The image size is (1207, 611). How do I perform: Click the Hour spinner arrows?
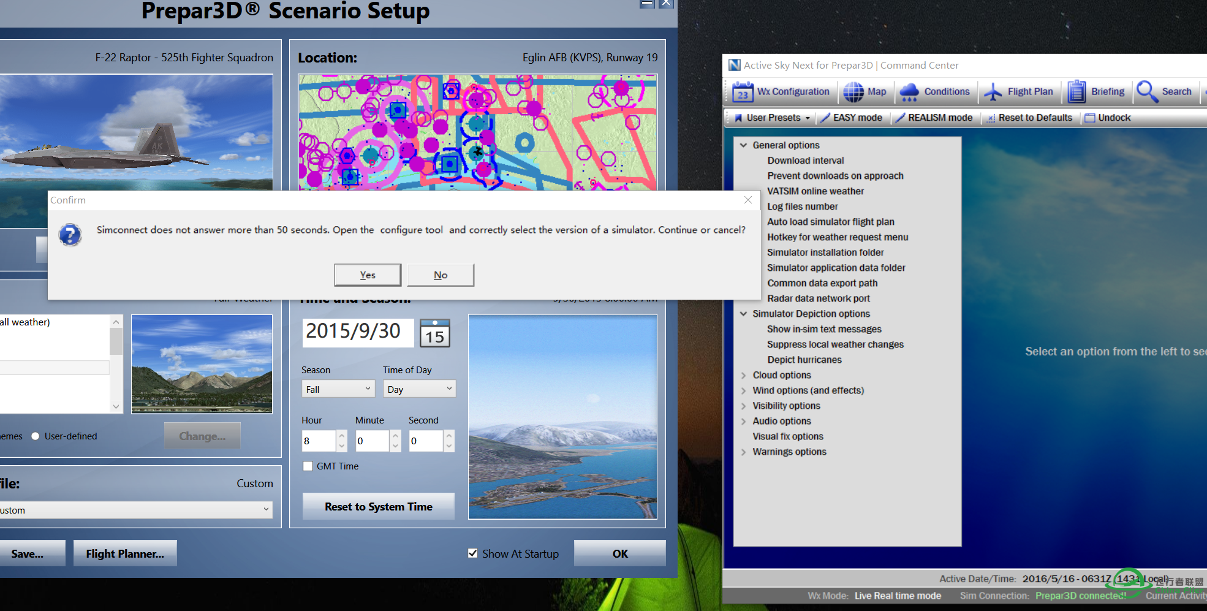342,441
